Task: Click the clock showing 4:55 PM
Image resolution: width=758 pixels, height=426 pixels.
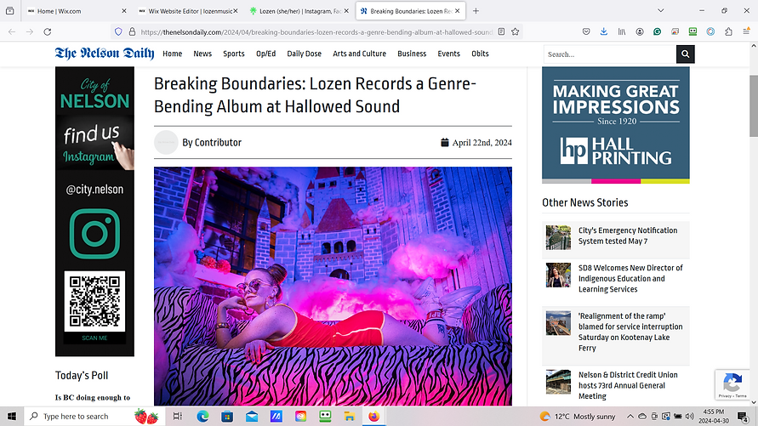Action: pos(713,417)
